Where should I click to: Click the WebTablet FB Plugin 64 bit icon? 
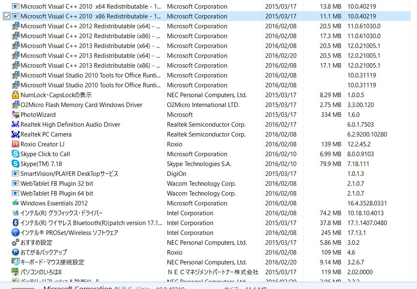pos(16,193)
